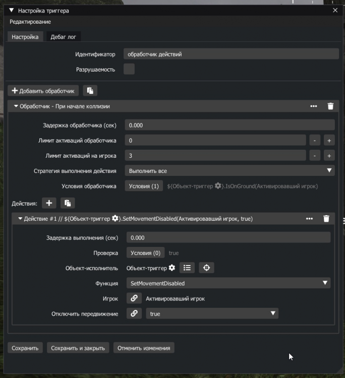Click the paste icon beside Действия
Image resolution: width=345 pixels, height=378 pixels.
(x=68, y=203)
